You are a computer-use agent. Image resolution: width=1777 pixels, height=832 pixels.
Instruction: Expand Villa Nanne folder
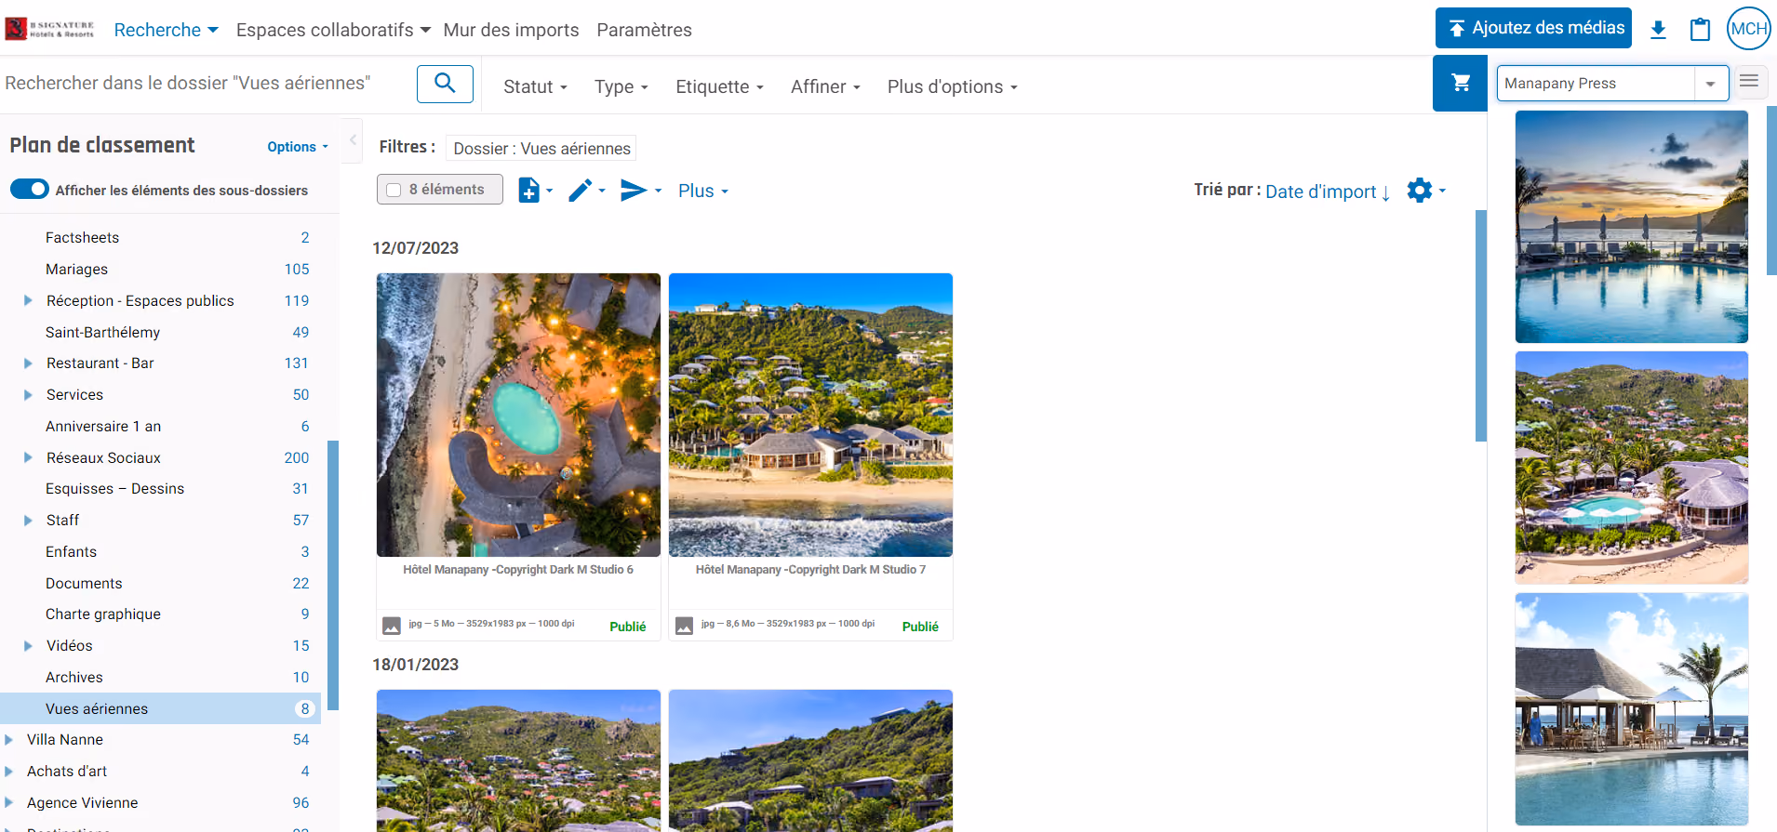click(x=8, y=739)
